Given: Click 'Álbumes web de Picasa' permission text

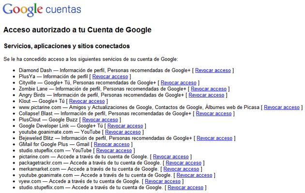Looking at the screenshot, I should click(232, 107).
